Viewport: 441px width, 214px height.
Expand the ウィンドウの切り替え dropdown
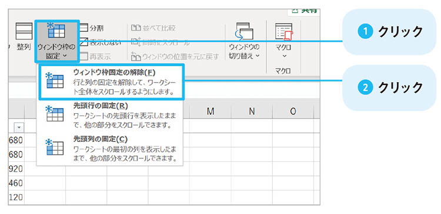(258, 56)
